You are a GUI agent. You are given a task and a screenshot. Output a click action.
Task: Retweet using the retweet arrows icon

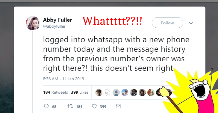[x=70, y=106]
